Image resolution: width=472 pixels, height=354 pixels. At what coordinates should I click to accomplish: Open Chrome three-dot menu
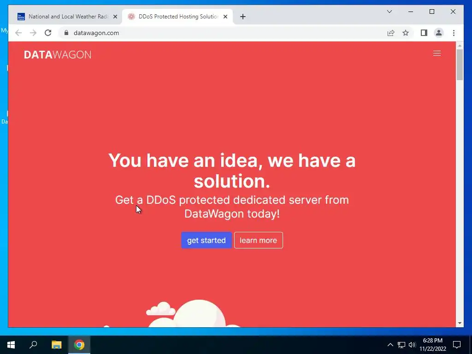[454, 33]
